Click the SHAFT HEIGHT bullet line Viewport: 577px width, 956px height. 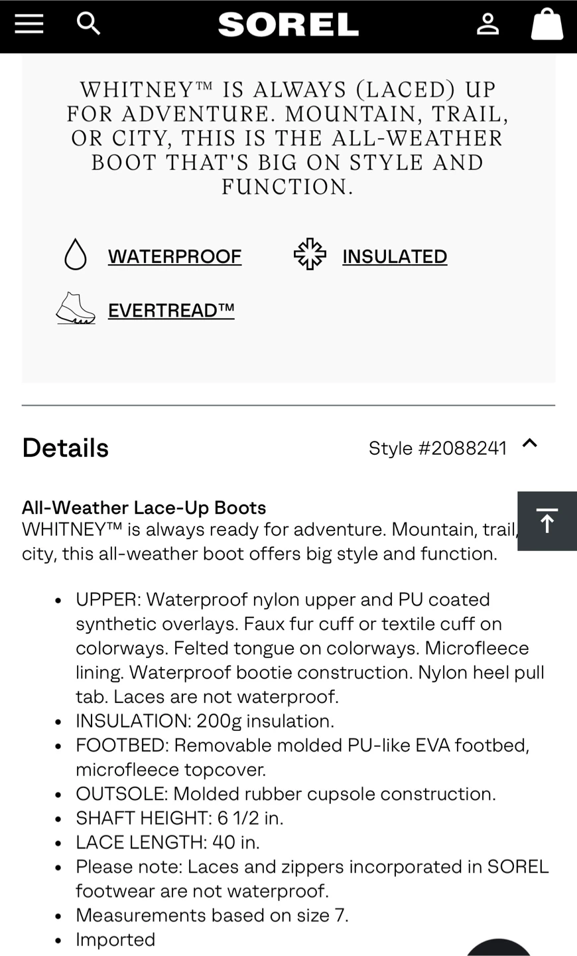point(179,818)
